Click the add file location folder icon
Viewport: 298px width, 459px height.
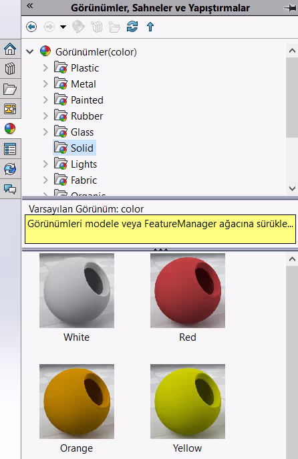114,27
